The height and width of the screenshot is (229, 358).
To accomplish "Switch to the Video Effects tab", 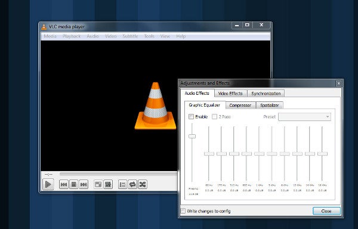I will (230, 93).
